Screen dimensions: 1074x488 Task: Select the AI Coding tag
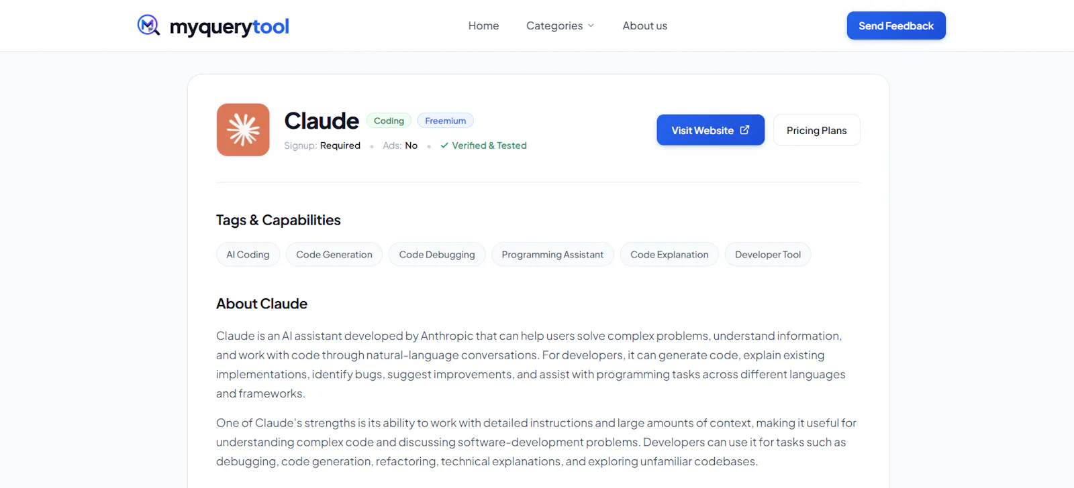(x=248, y=255)
